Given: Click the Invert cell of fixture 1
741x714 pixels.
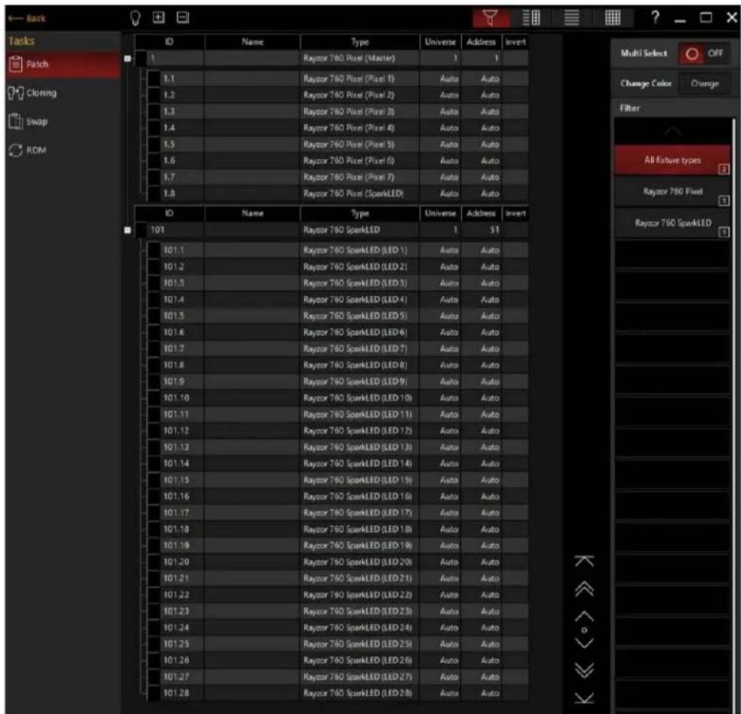Looking at the screenshot, I should (515, 58).
